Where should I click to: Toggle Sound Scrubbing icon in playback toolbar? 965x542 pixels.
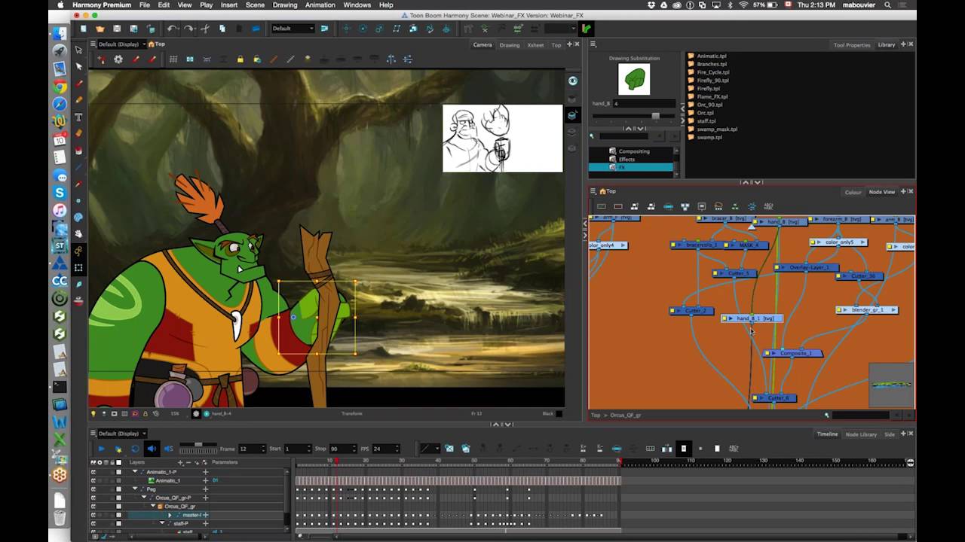169,449
